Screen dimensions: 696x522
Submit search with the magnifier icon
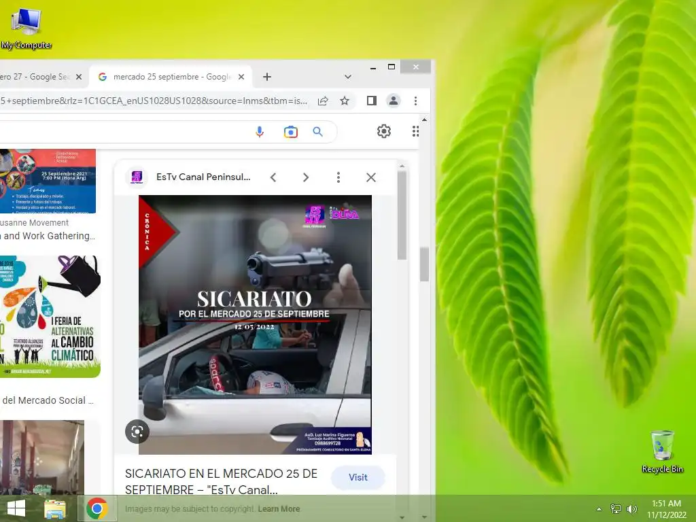click(318, 131)
